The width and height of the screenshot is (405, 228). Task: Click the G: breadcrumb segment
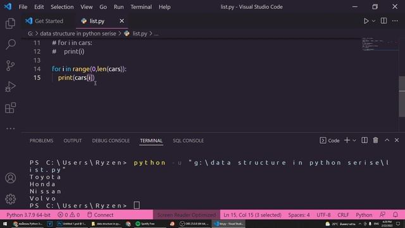(x=30, y=34)
